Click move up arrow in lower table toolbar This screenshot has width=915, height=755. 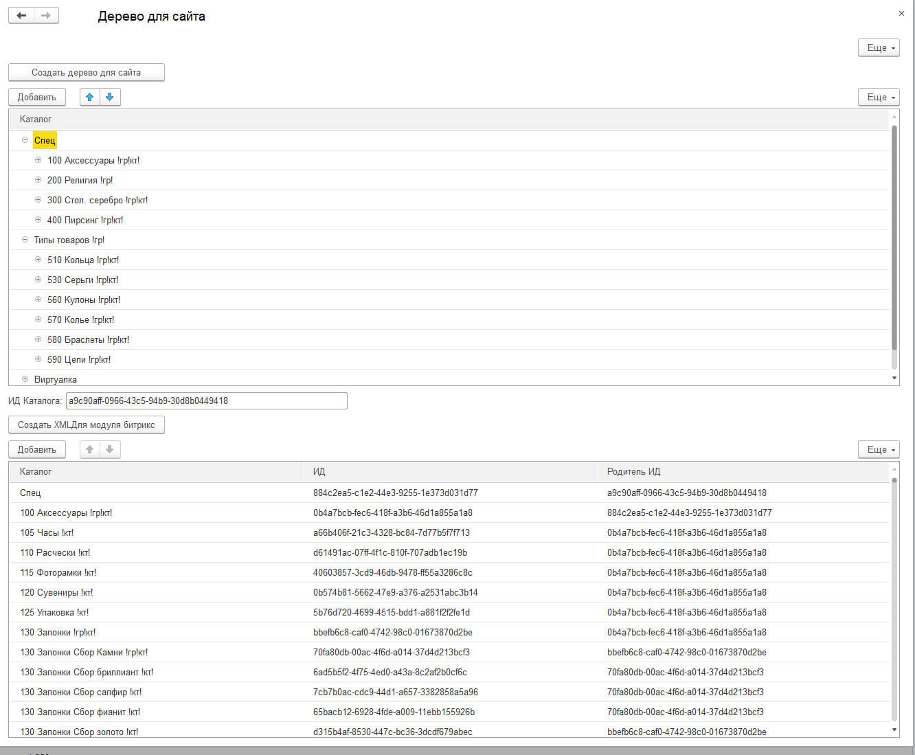coord(90,449)
